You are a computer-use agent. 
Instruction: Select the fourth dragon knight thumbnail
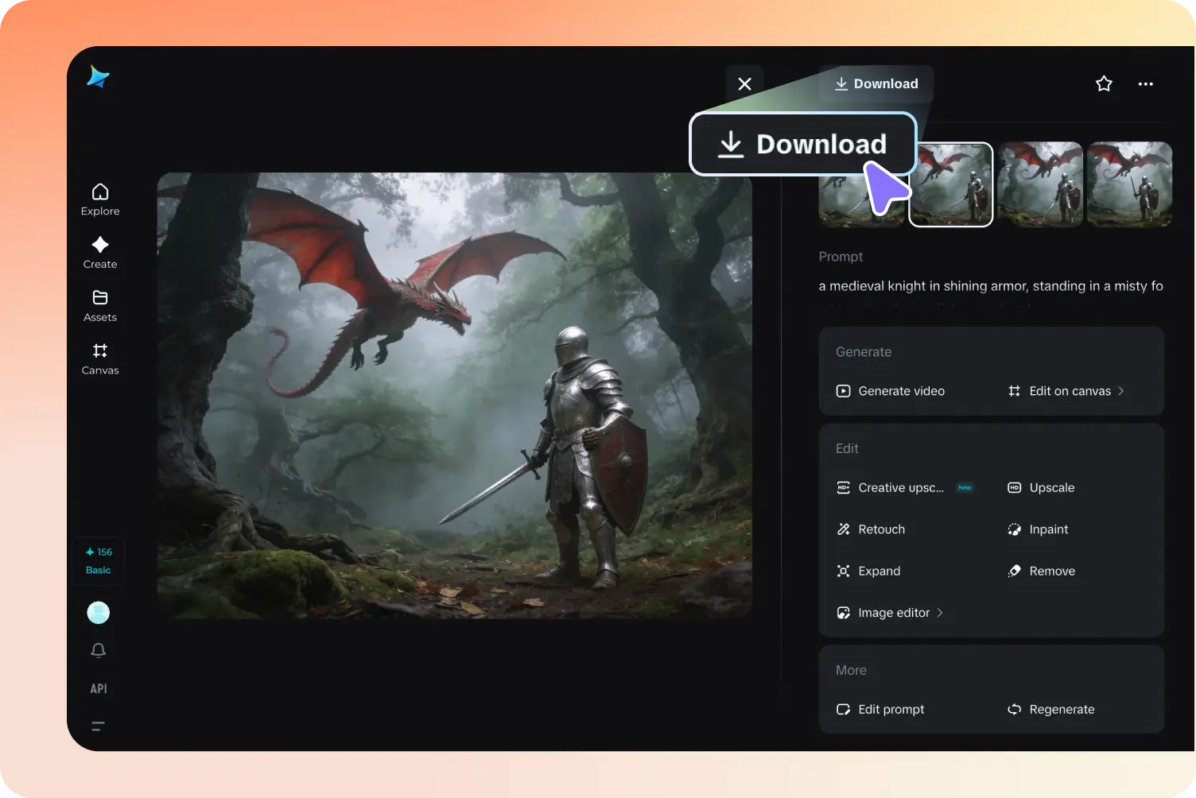coord(1129,185)
